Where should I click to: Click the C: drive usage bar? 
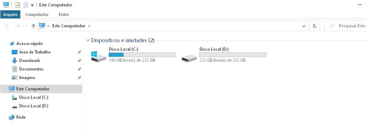click(142, 55)
